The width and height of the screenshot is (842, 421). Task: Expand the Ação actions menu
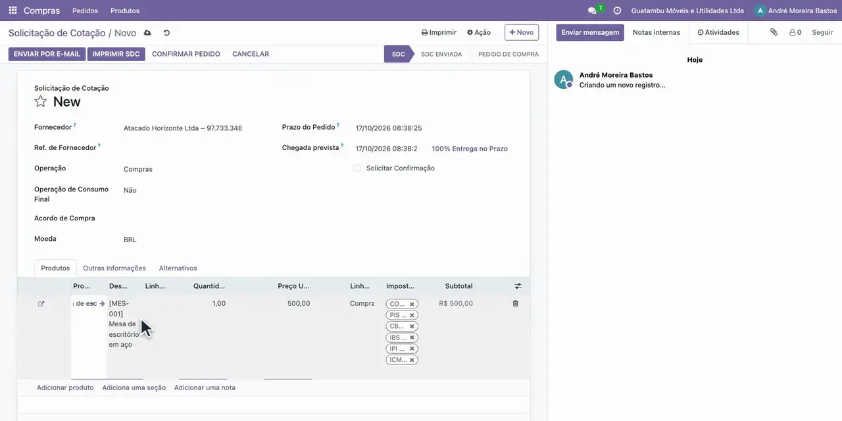coord(479,32)
